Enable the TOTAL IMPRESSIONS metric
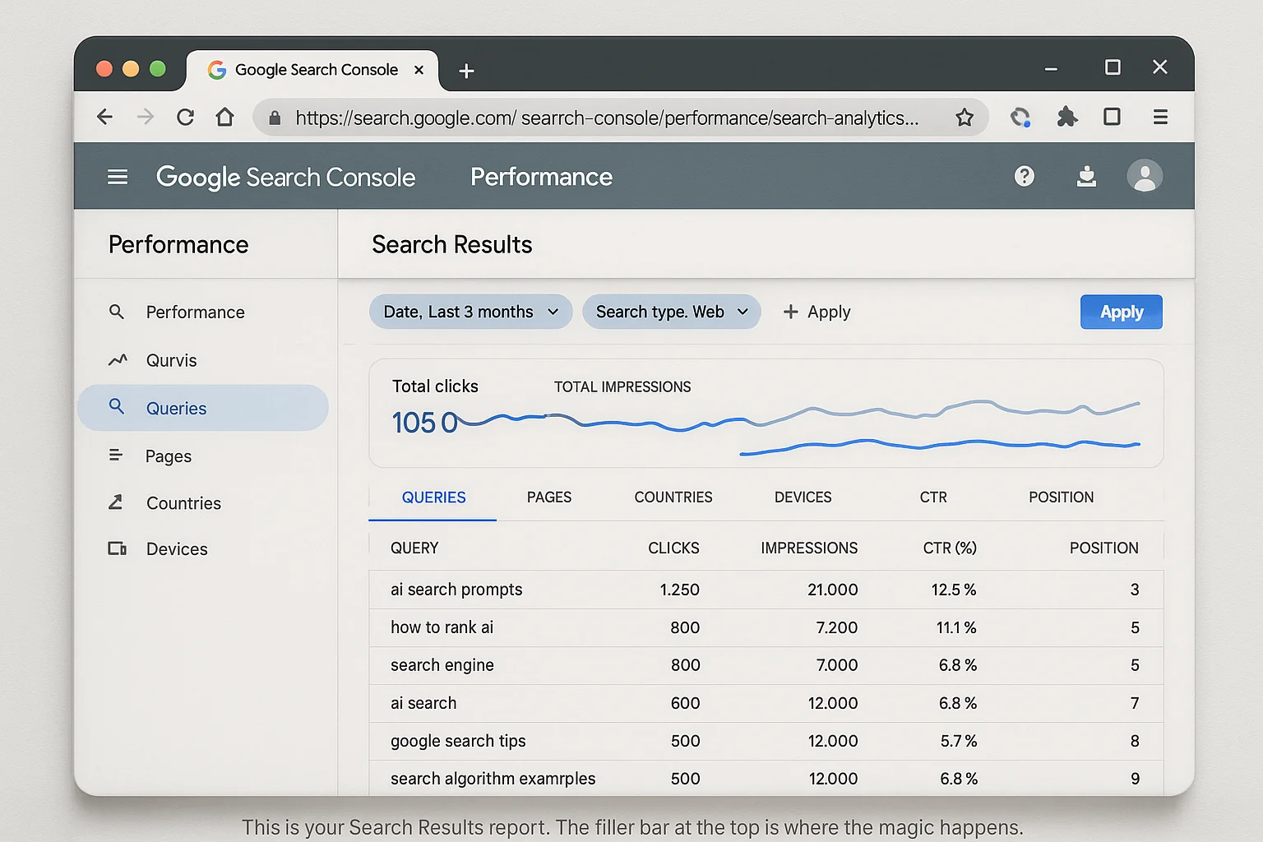1263x842 pixels. pos(622,386)
